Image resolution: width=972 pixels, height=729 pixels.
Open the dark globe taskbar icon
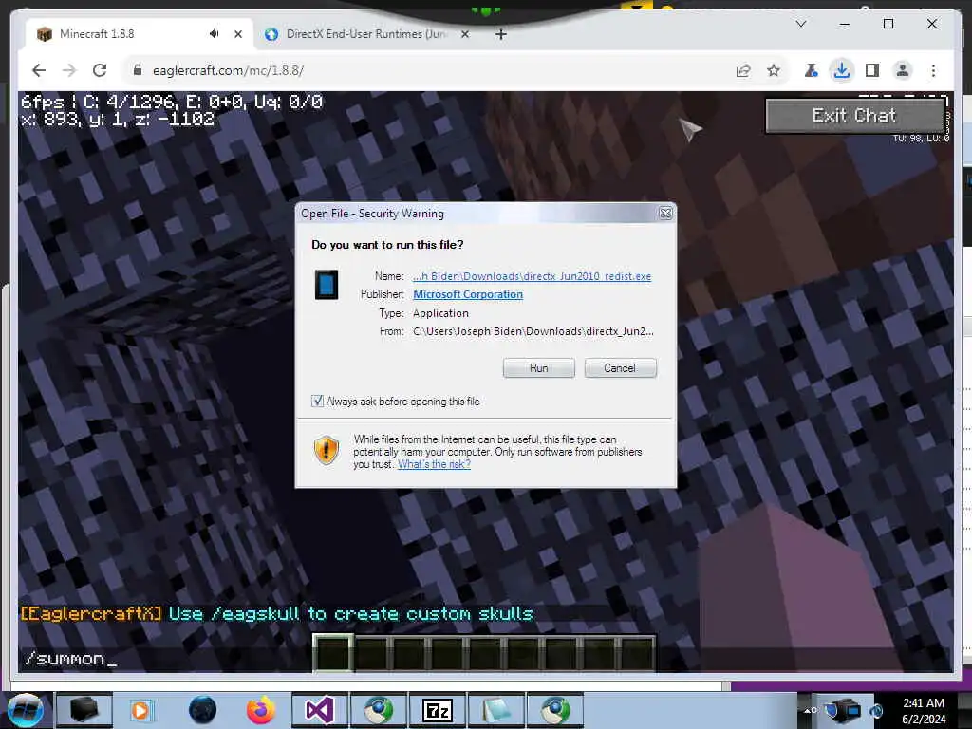coord(202,710)
